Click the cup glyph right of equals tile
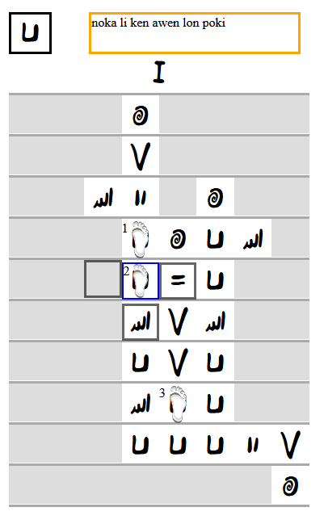Viewport: 324px width, 524px height. click(x=216, y=279)
